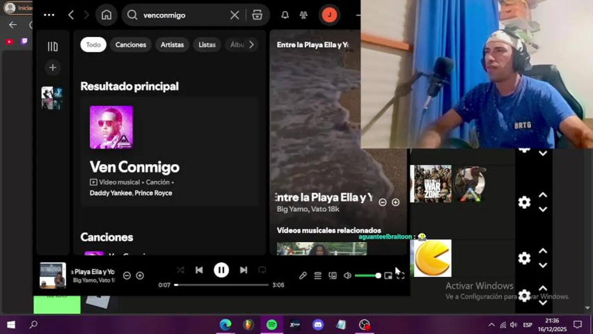Open the Browse icon beside search

point(257,15)
